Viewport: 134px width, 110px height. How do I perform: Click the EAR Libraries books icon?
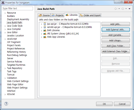[x=45, y=30]
